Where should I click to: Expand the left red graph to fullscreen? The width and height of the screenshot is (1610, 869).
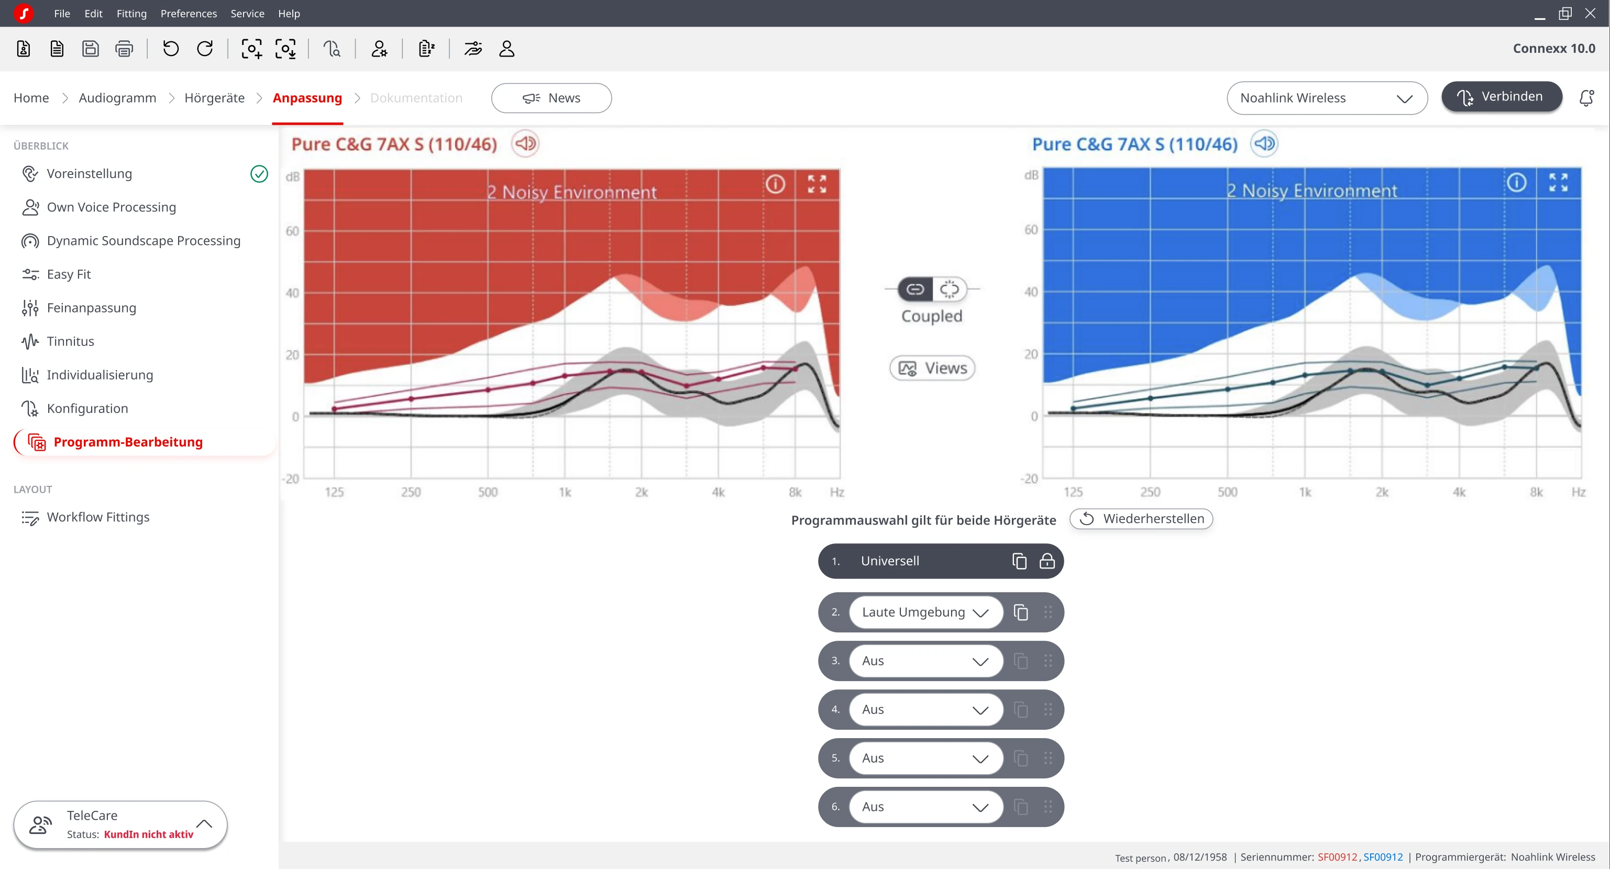click(817, 184)
